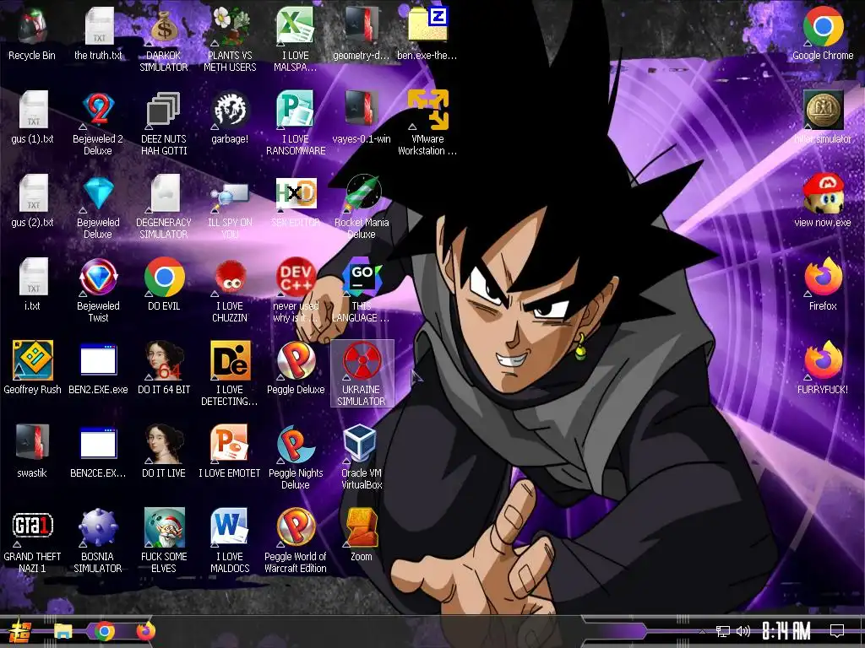Launch PLANTS VS METH USERS shortcut
Viewport: 865px width, 648px height.
click(x=230, y=40)
